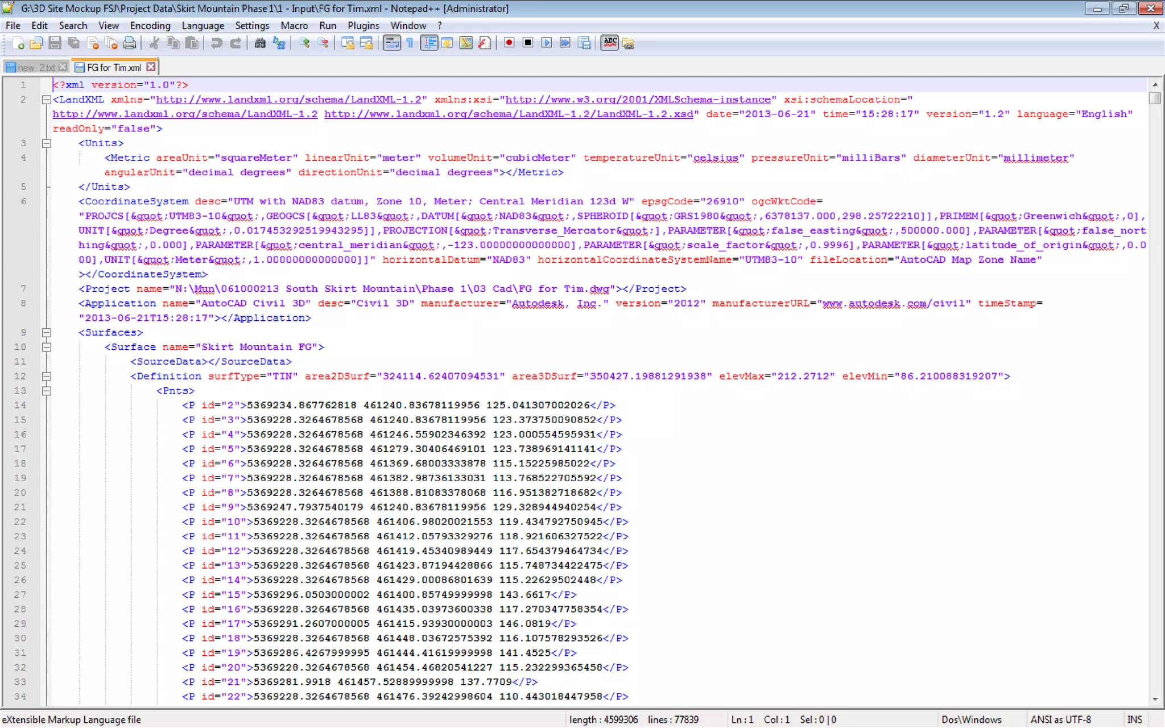Open Find with the binoculars icon
This screenshot has width=1165, height=728.
click(260, 43)
